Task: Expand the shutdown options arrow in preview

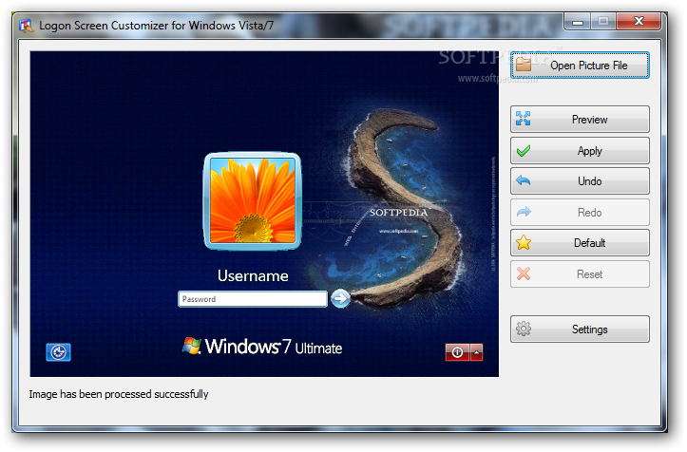Action: coord(477,352)
